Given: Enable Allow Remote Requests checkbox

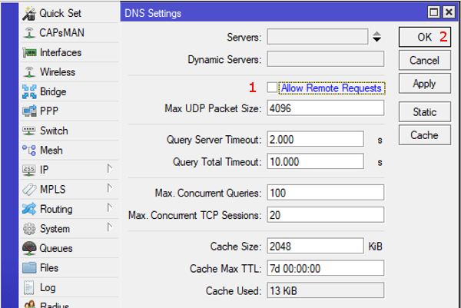Looking at the screenshot, I should click(272, 88).
